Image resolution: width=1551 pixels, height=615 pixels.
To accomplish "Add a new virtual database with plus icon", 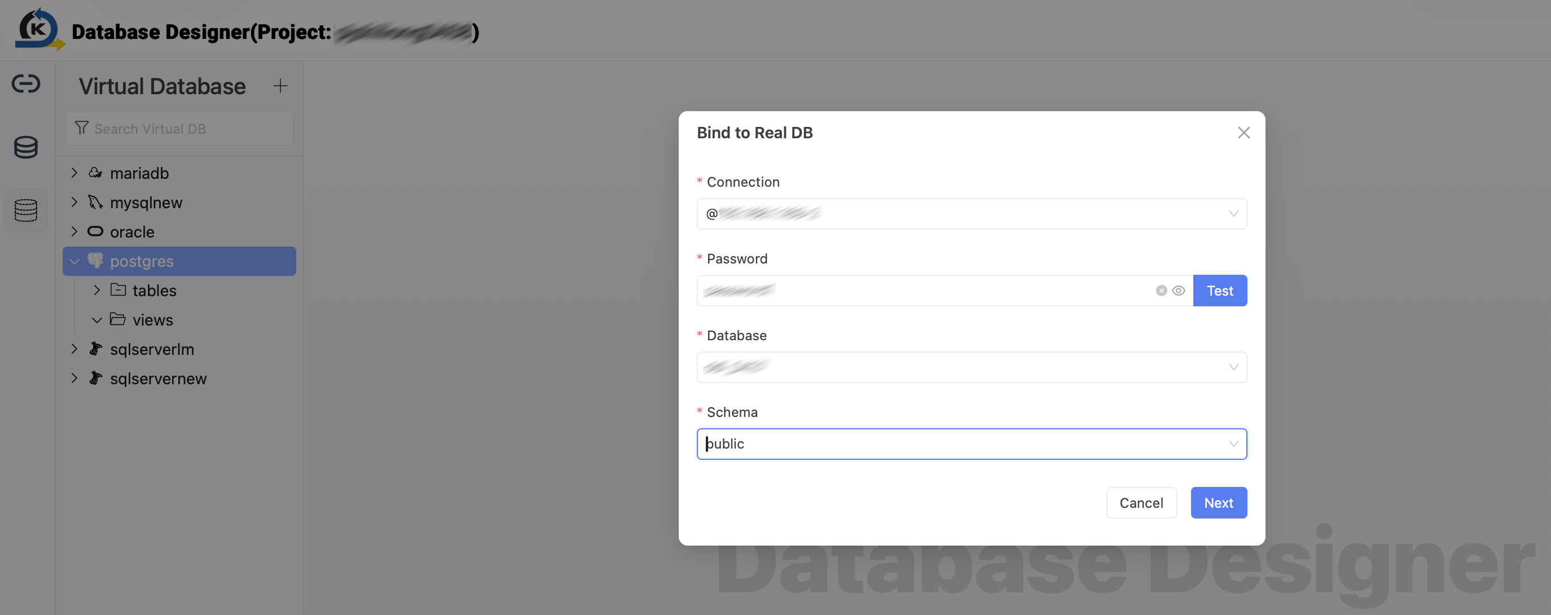I will [280, 86].
